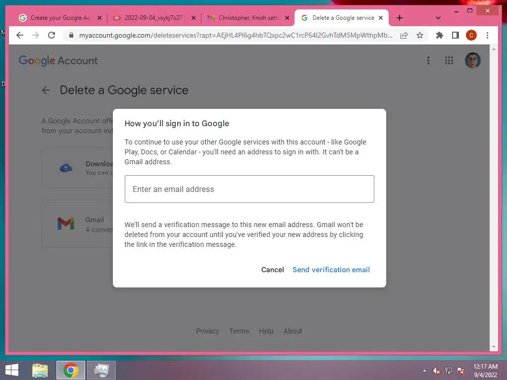Click the page scrollbar up arrow

click(x=494, y=49)
